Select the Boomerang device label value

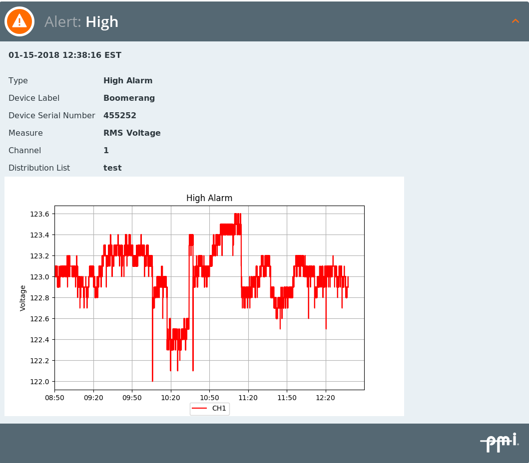click(129, 98)
